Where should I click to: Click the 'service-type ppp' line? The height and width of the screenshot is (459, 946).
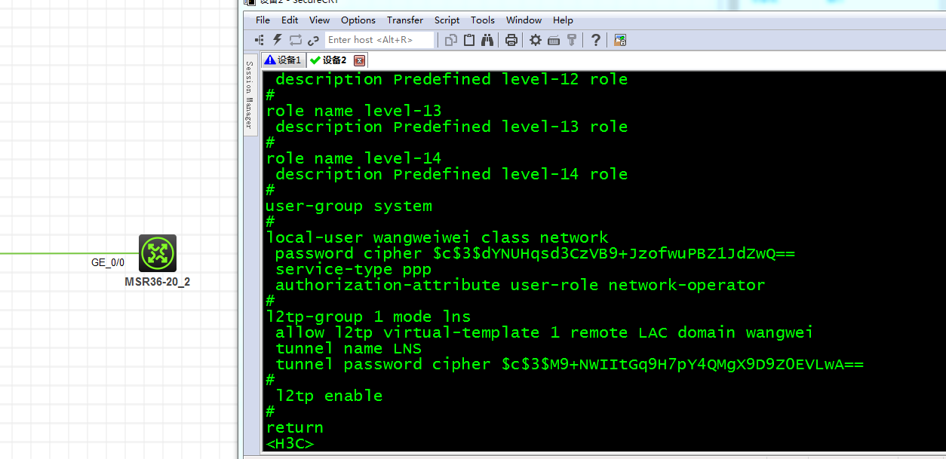pos(353,269)
